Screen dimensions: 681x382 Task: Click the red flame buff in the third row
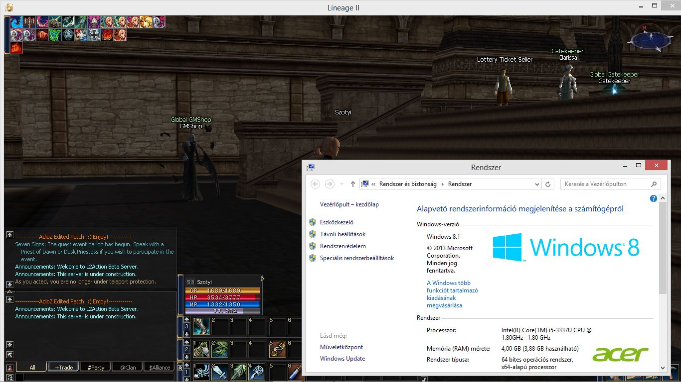coord(17,48)
